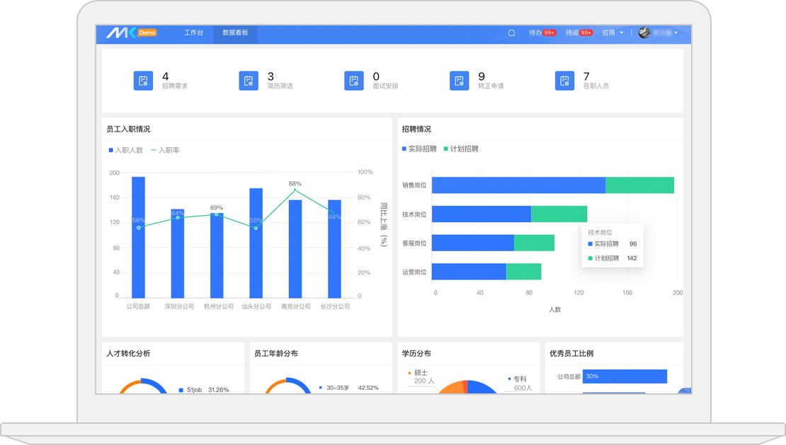Open the search magnifier in header
Viewport: 786px width, 445px height.
pyautogui.click(x=511, y=33)
